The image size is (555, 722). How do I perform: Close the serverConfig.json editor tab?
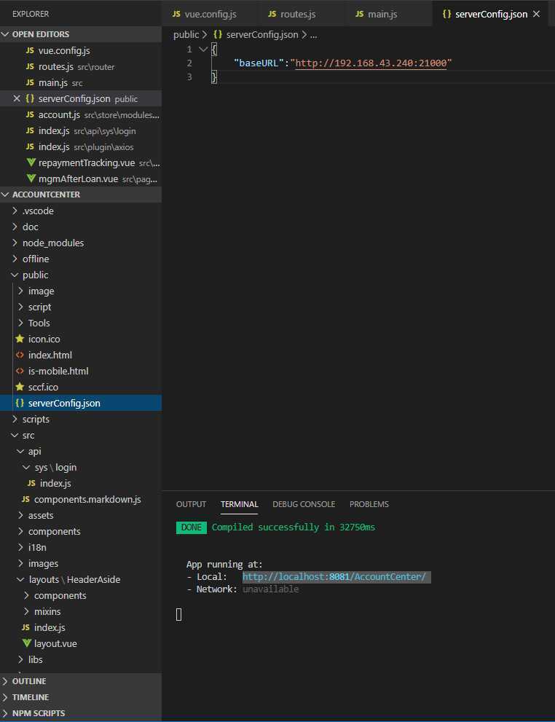click(536, 14)
